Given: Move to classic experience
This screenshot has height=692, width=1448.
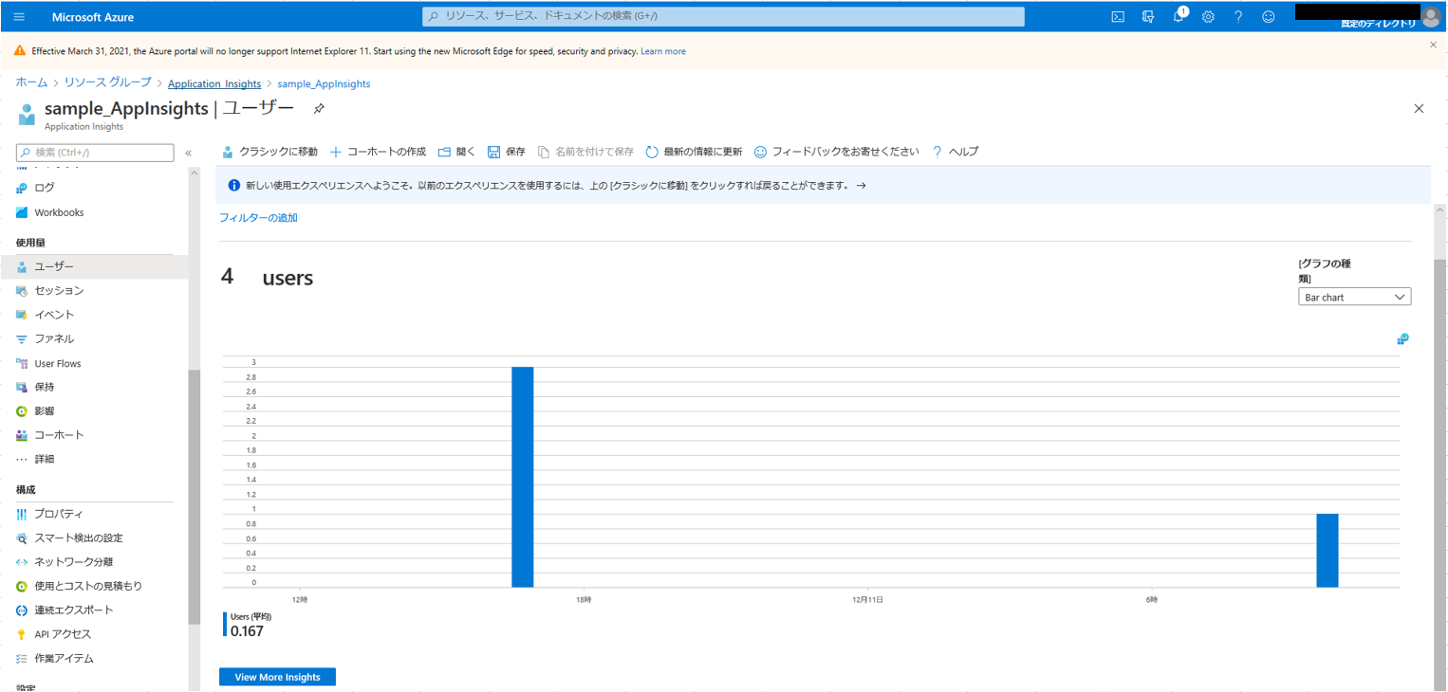Looking at the screenshot, I should [x=269, y=152].
